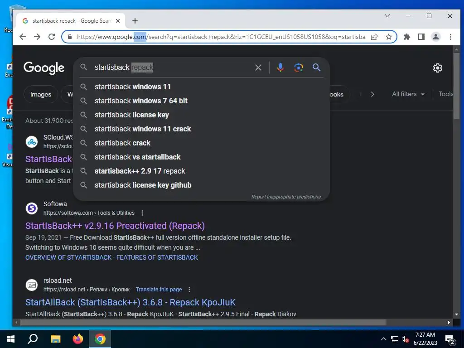
Task: Click the vertical scrollbar thumb
Action: pyautogui.click(x=456, y=85)
